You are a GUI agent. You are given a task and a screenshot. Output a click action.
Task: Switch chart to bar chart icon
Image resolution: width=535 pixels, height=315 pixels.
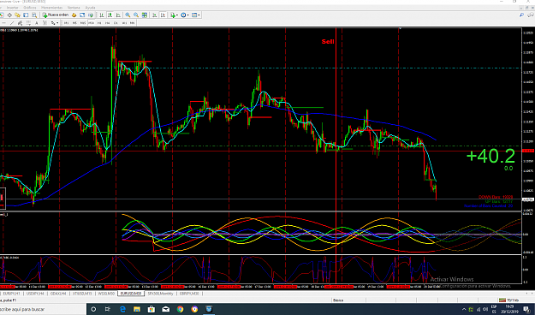102,15
